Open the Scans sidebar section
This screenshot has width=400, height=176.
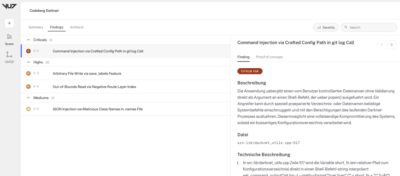tap(9, 40)
